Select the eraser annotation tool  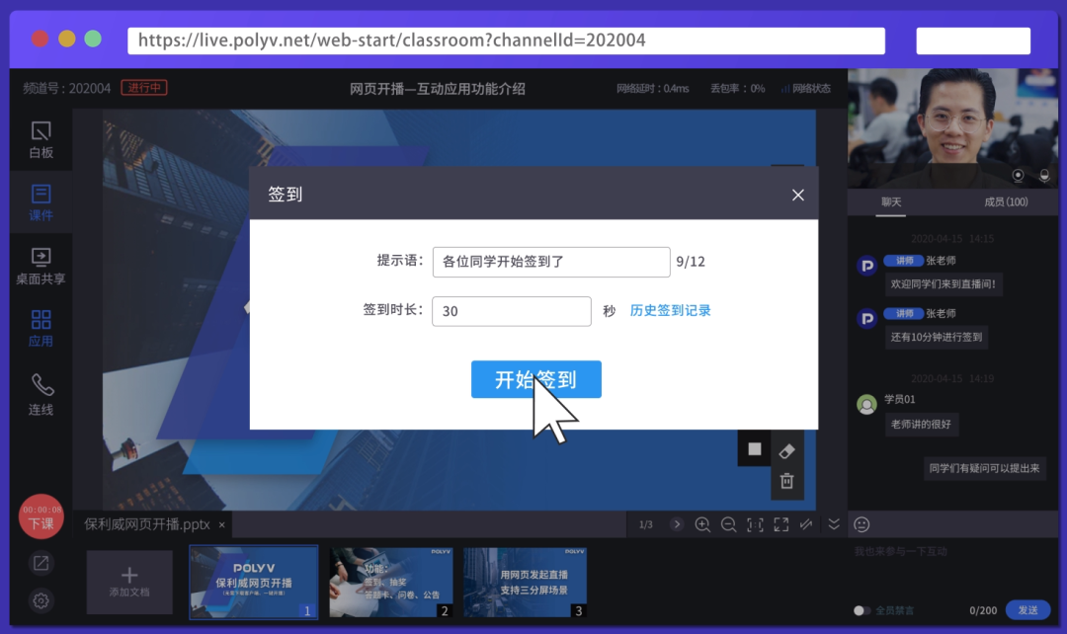click(x=786, y=451)
